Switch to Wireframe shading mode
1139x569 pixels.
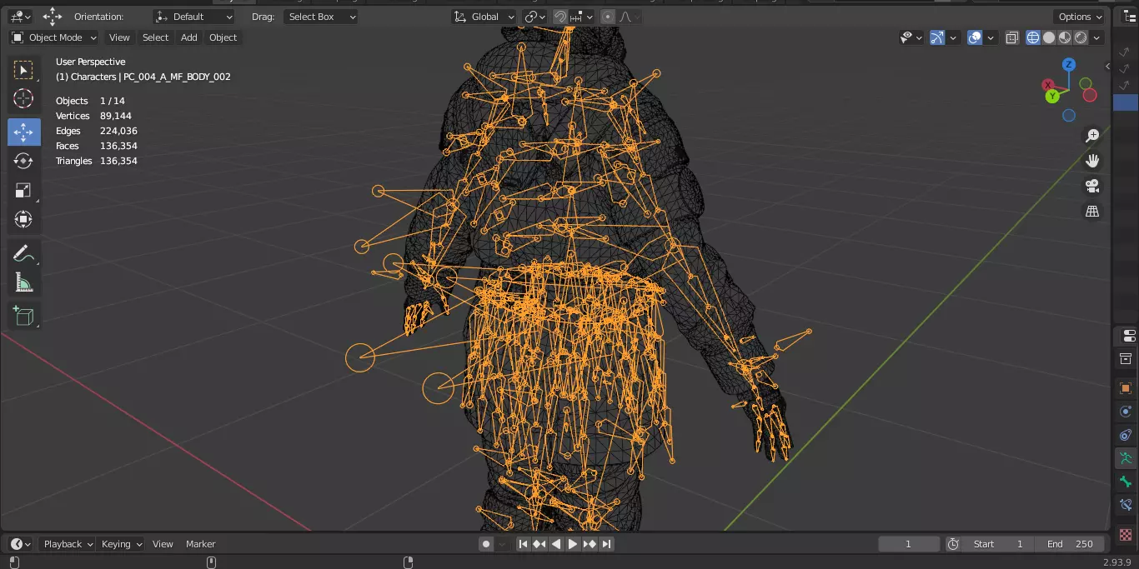(1033, 37)
